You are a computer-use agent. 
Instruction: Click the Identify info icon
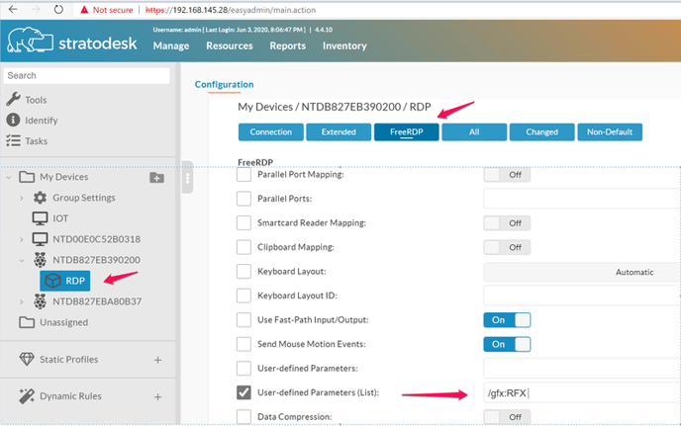tap(13, 121)
